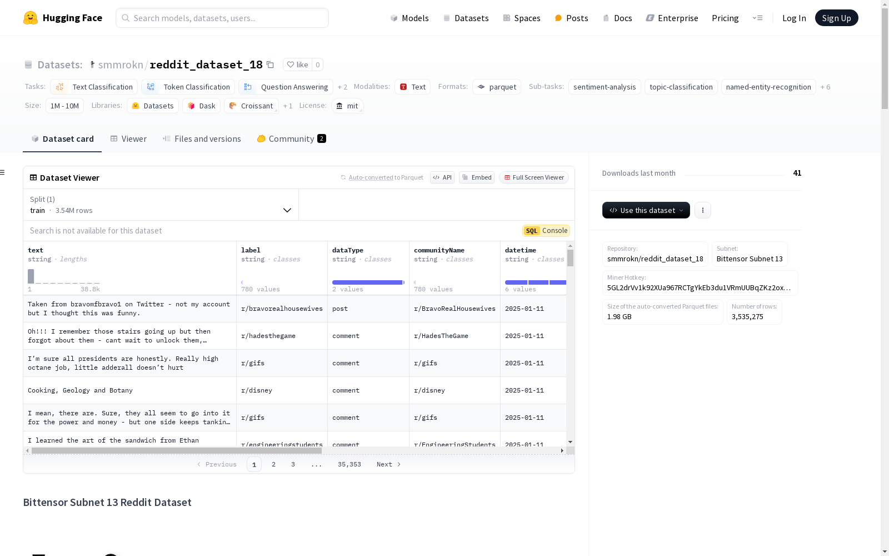Show the +6 additional sub-tasks
This screenshot has width=889, height=556.
825,87
